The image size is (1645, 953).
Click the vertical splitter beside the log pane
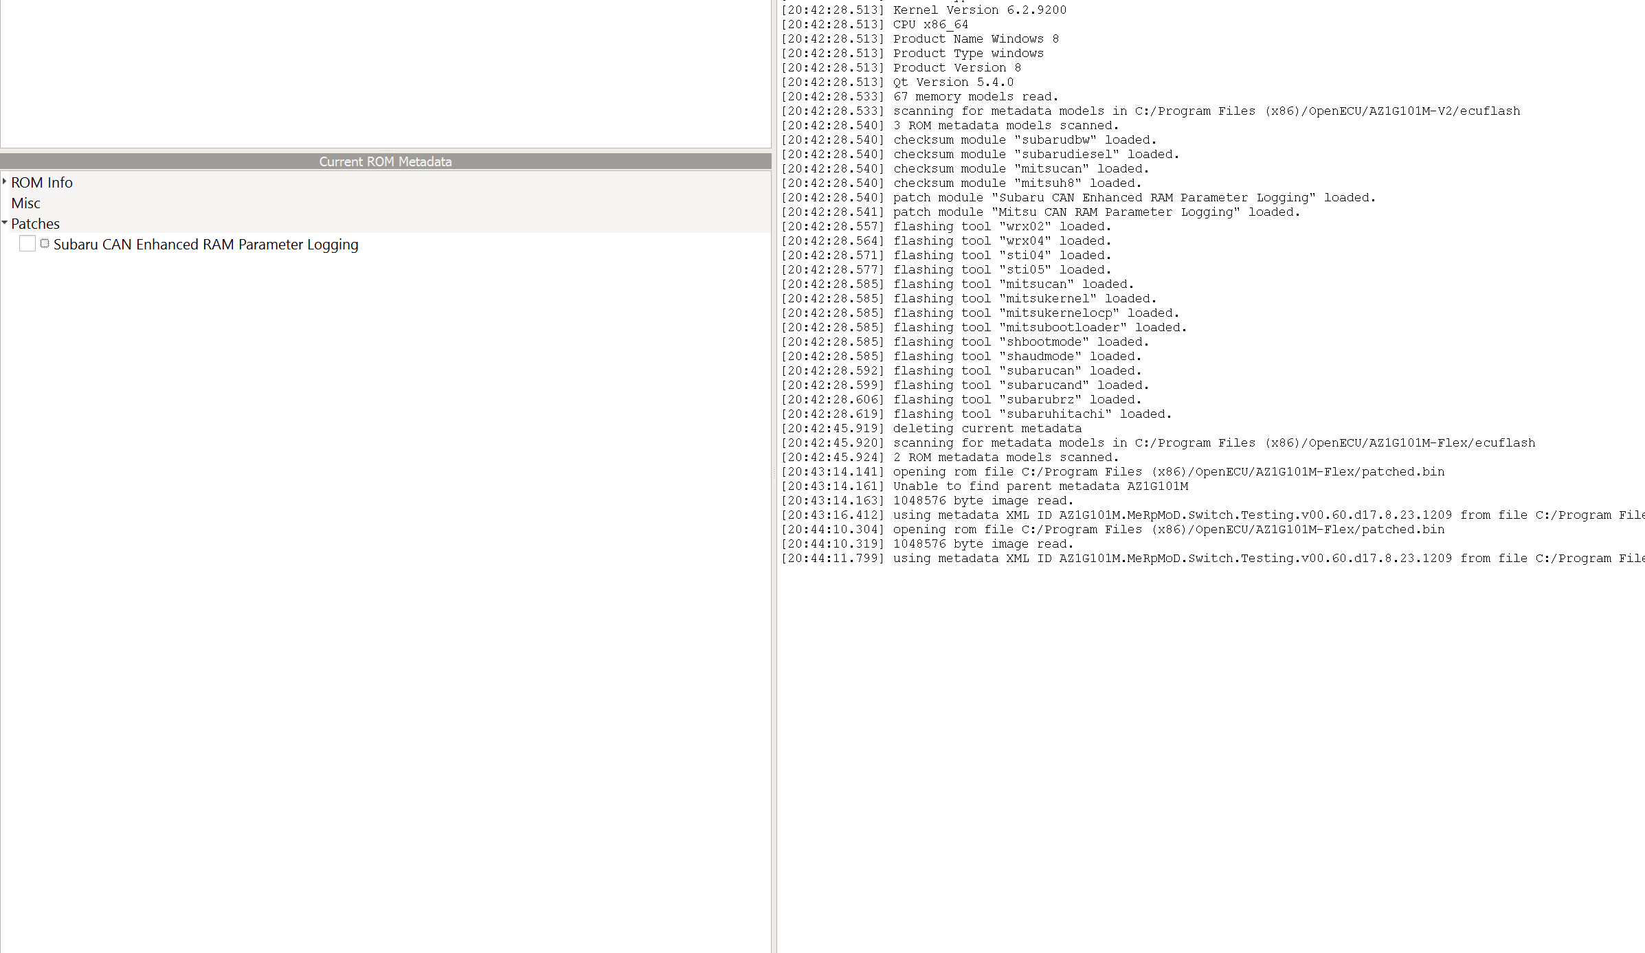[774, 474]
